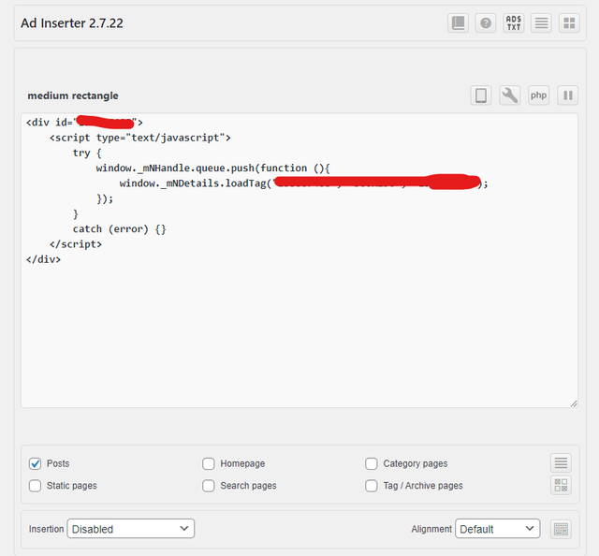
Task: Enable the Tag / Archive pages checkbox
Action: tap(372, 486)
